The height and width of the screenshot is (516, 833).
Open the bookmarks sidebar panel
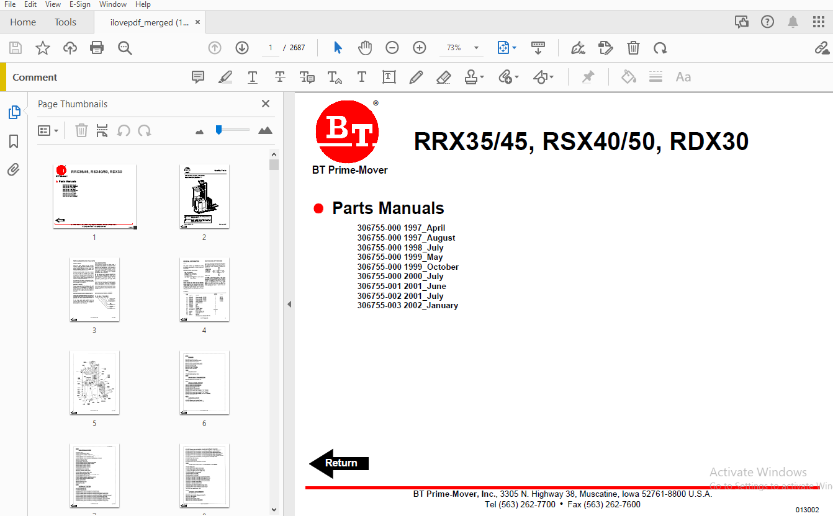click(14, 142)
